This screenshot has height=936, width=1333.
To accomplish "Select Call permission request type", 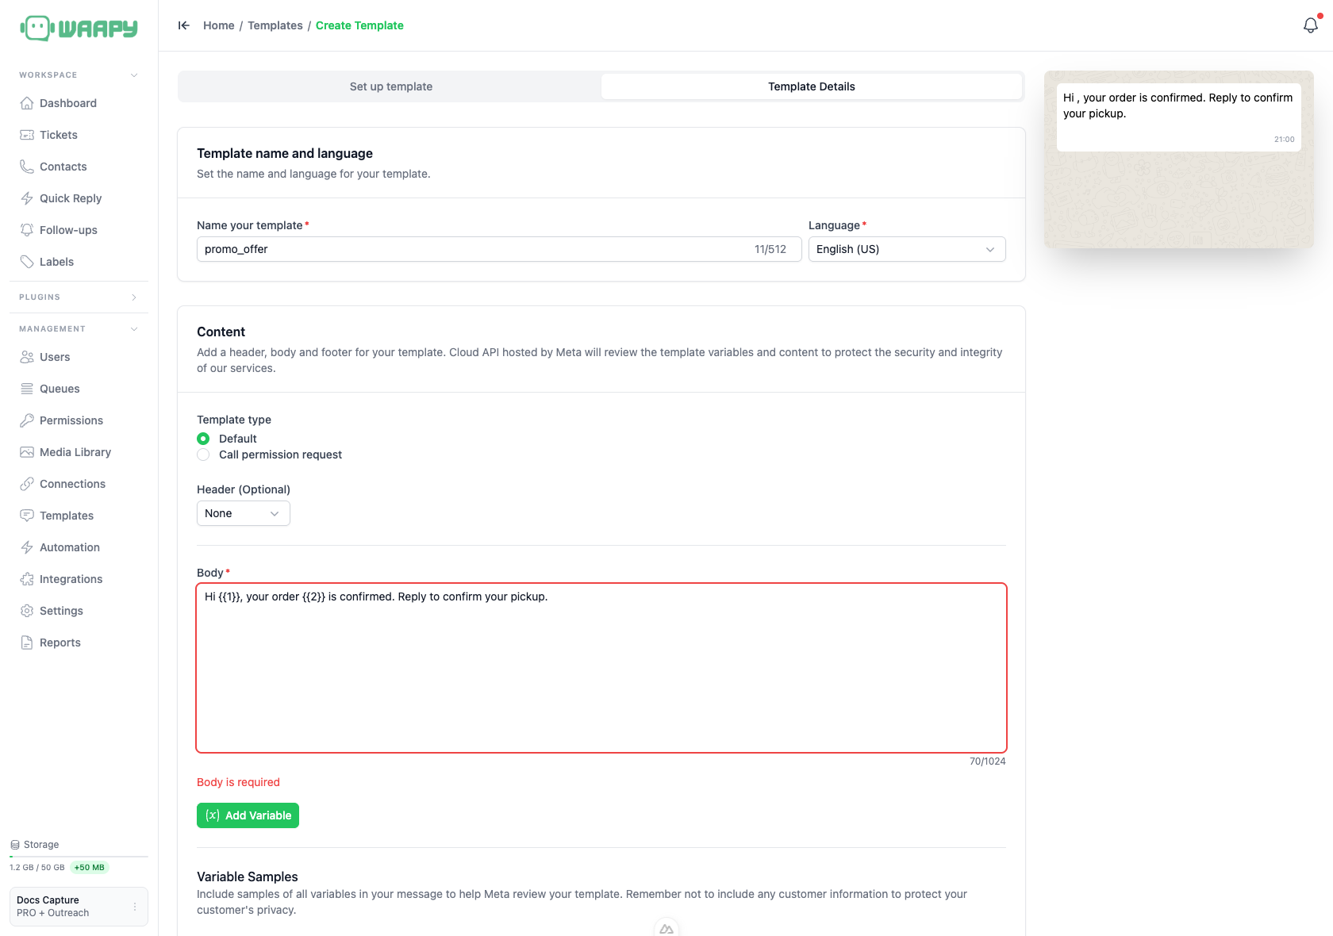I will (x=203, y=455).
